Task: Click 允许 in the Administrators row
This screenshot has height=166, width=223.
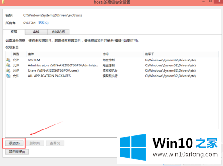Action: pos(16,65)
